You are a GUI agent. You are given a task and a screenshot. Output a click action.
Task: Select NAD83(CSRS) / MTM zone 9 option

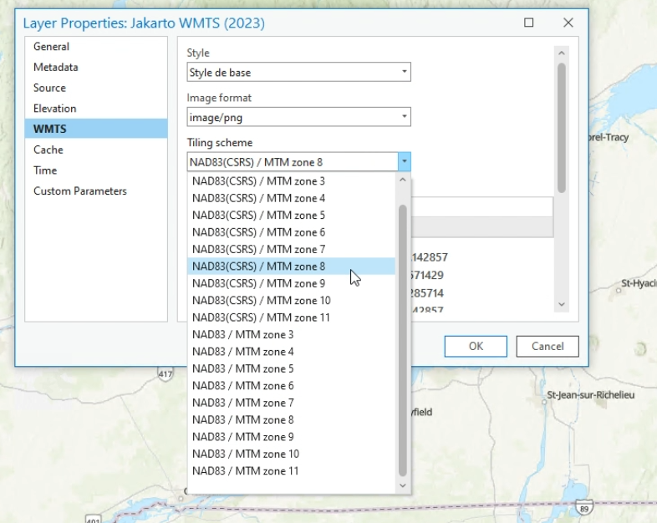(259, 283)
